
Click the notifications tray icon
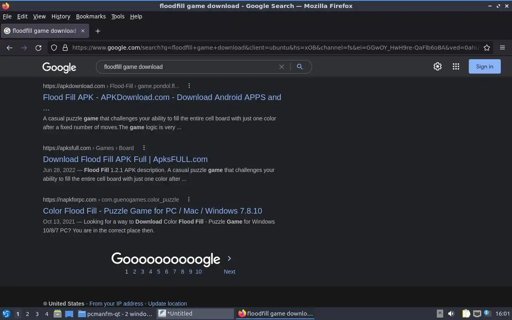(x=487, y=313)
